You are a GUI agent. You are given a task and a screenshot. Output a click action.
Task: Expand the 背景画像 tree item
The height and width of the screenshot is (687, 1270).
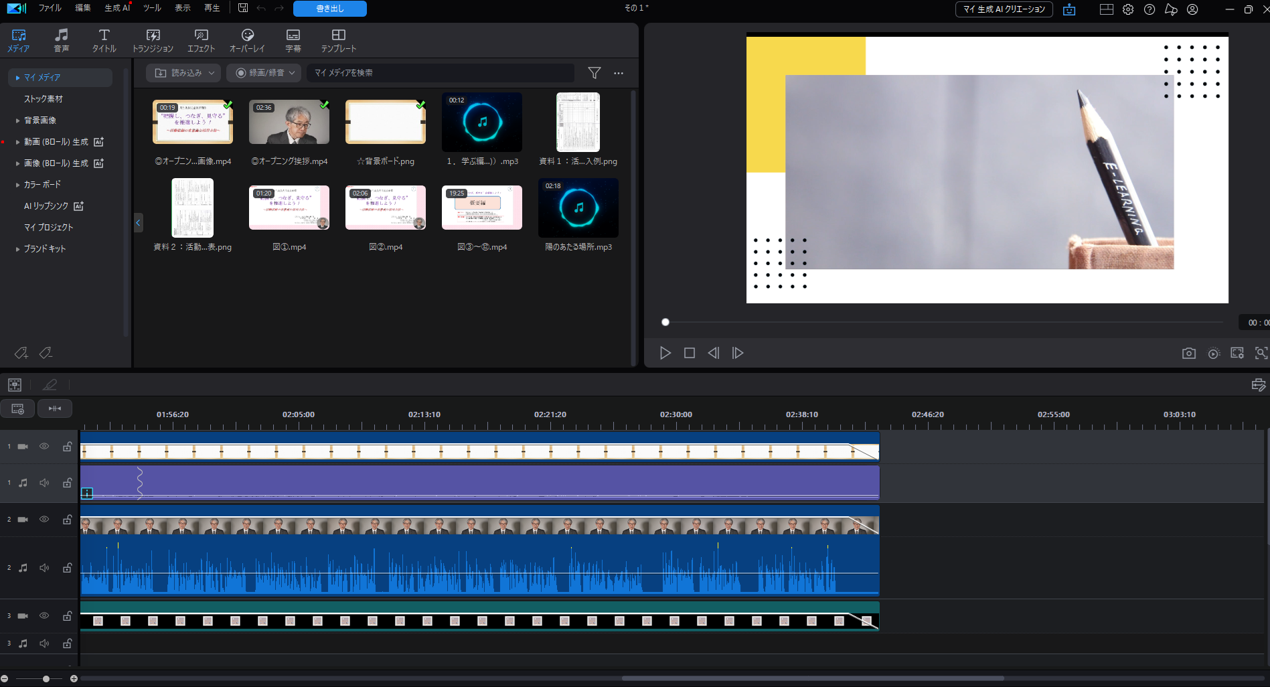(17, 121)
